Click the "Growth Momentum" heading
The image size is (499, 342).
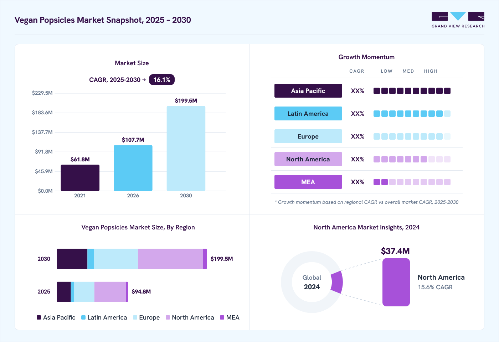[x=366, y=57]
